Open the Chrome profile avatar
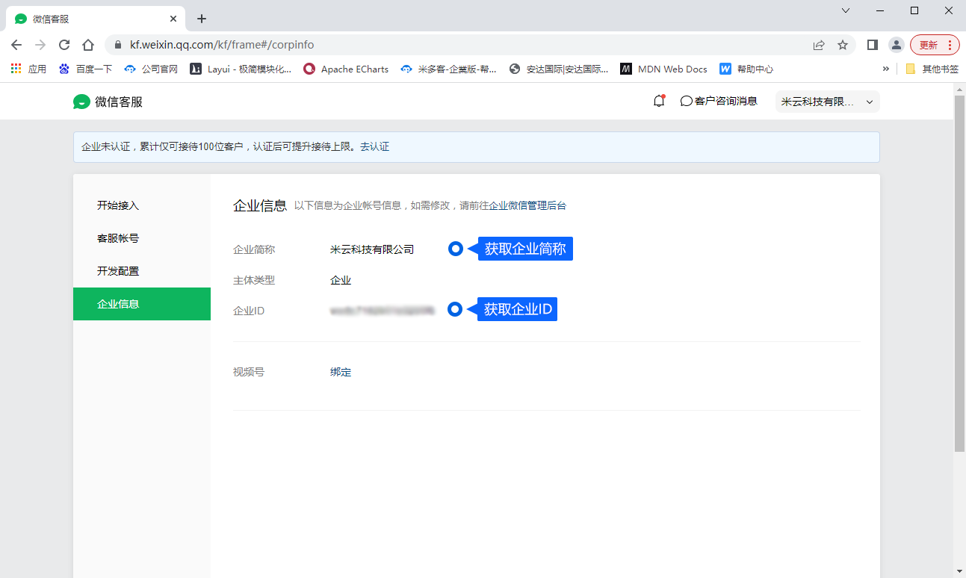Screen dimensions: 966x578 click(896, 45)
